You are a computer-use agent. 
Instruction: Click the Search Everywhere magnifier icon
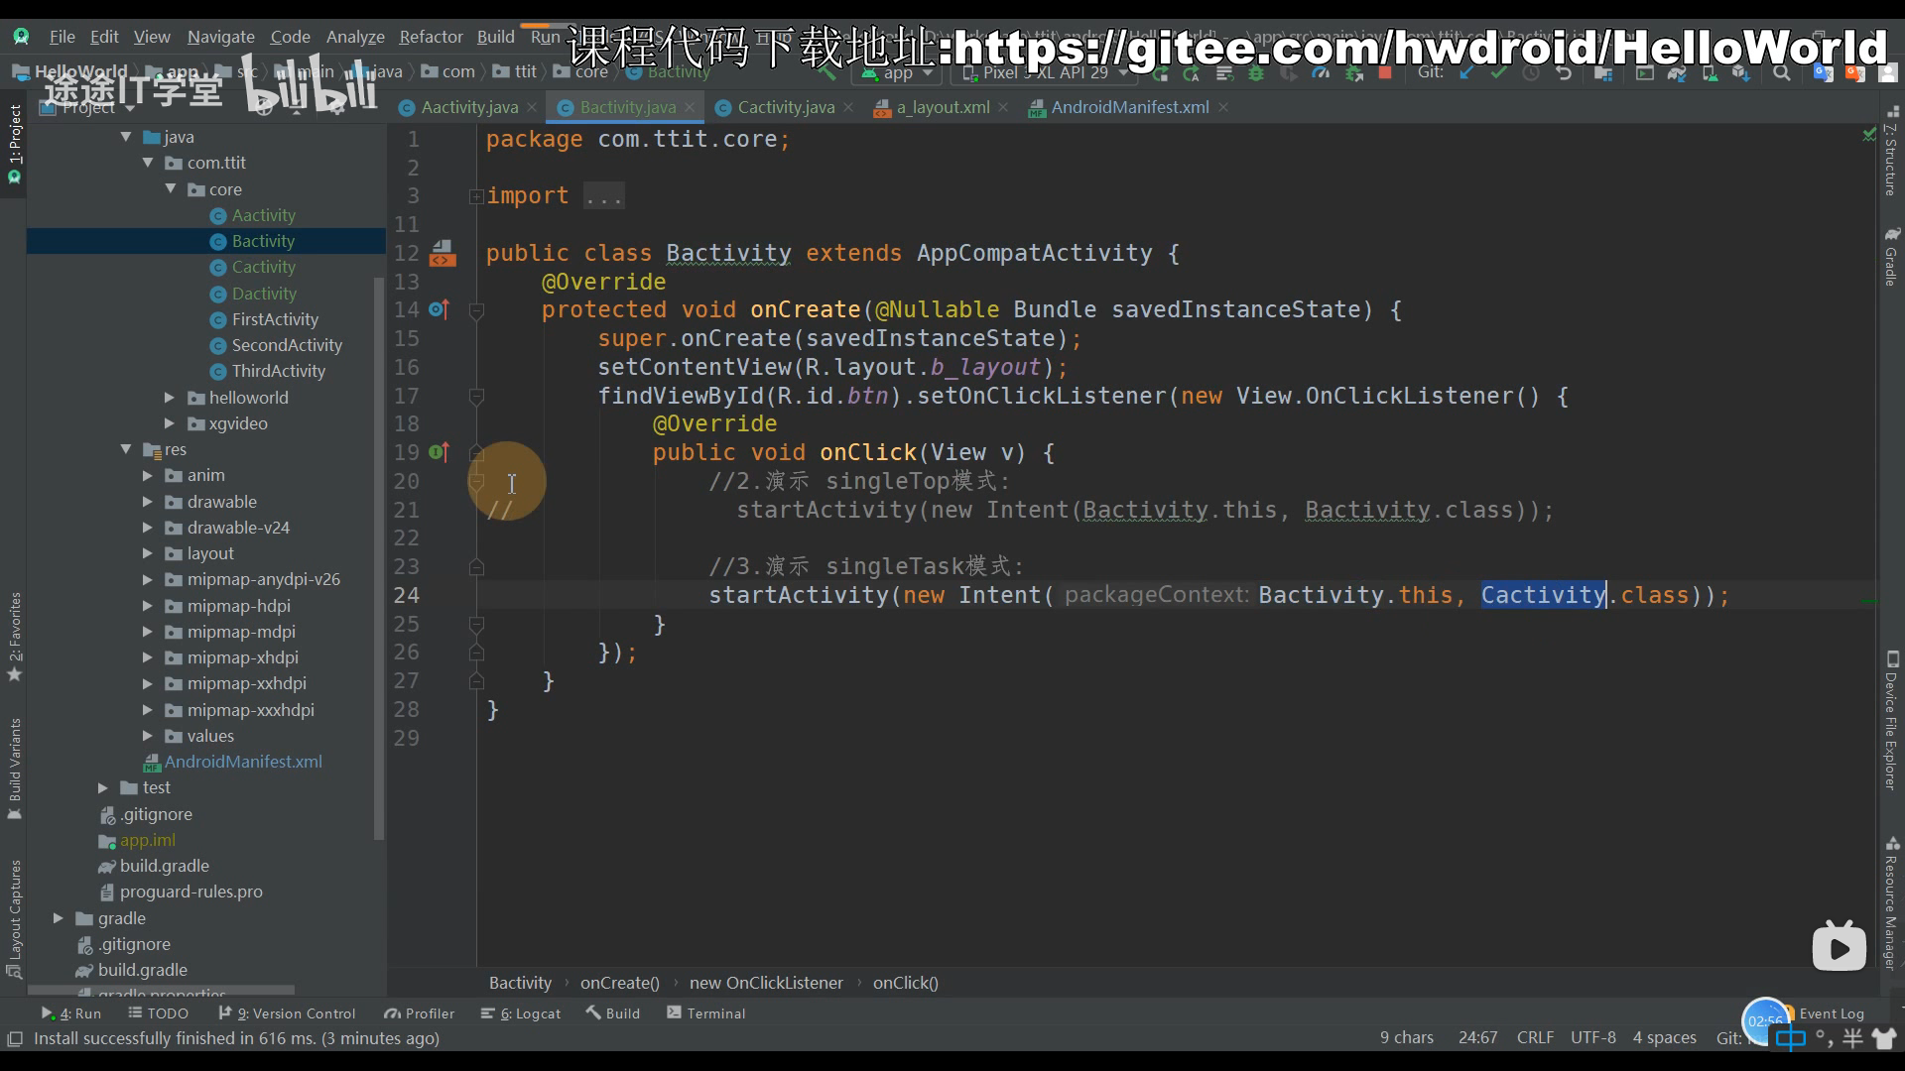1782,73
